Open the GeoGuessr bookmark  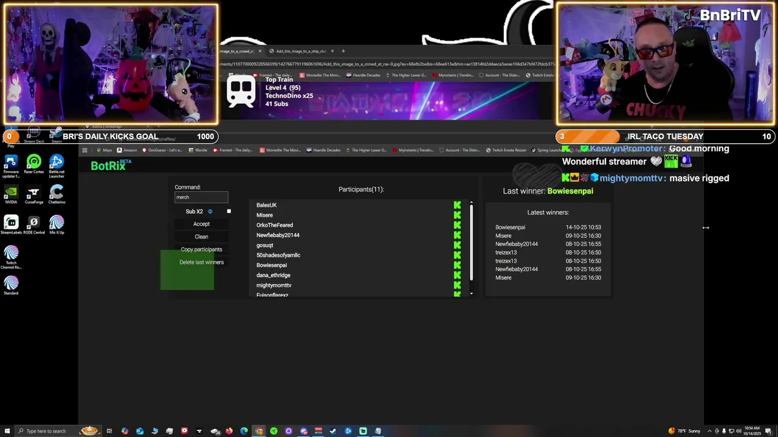(164, 151)
